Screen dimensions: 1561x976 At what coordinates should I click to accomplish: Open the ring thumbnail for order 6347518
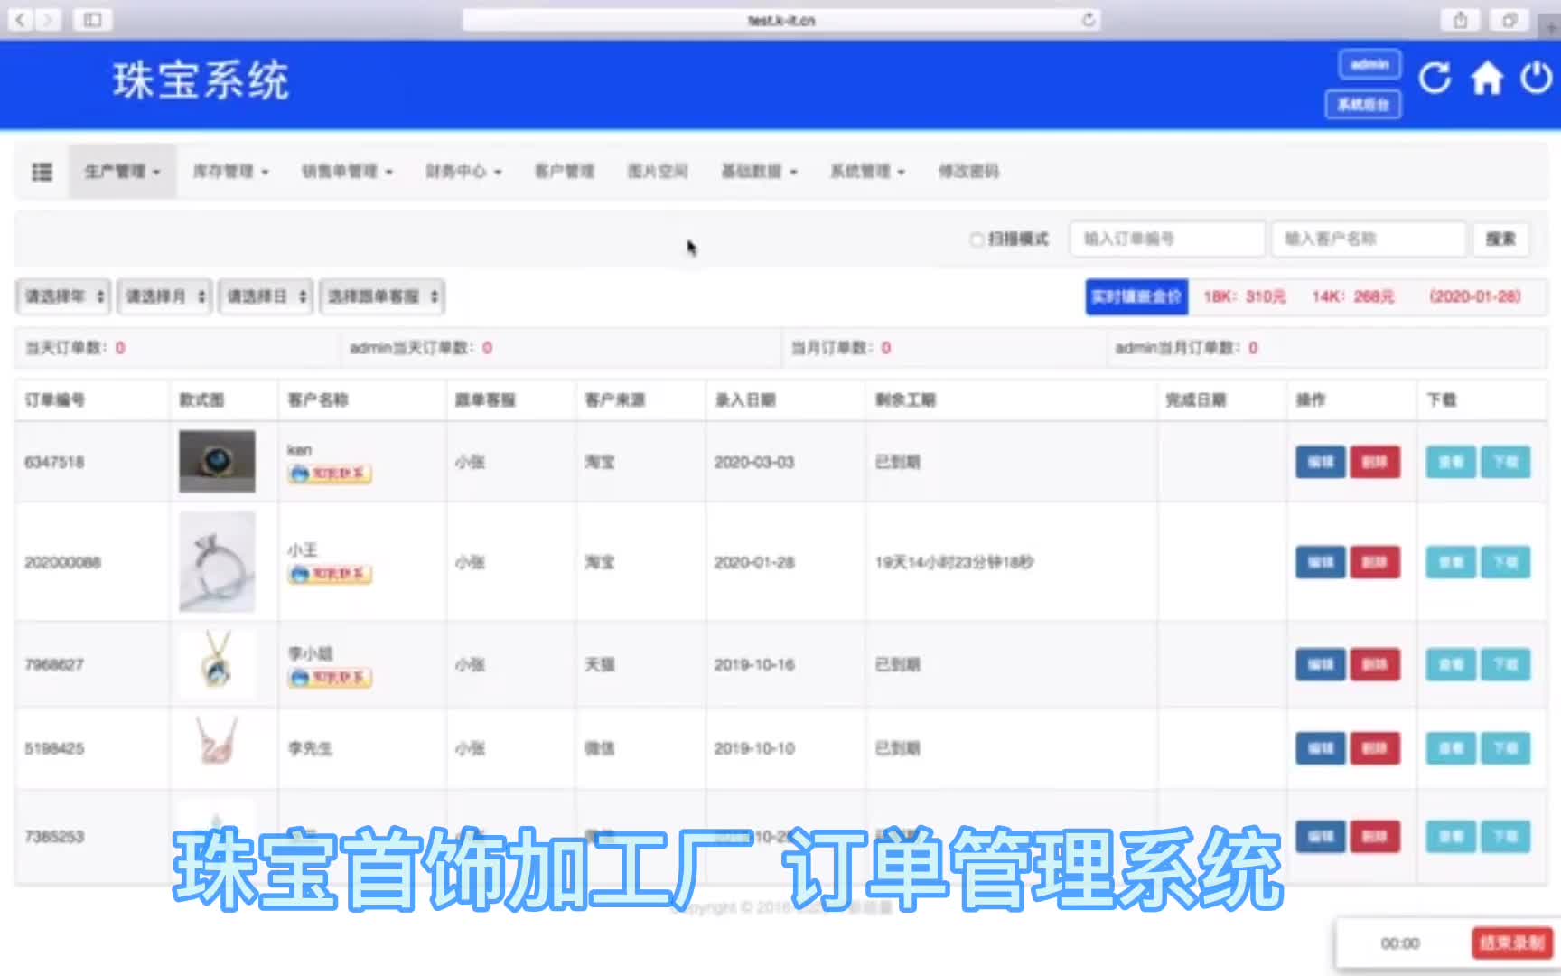point(217,462)
